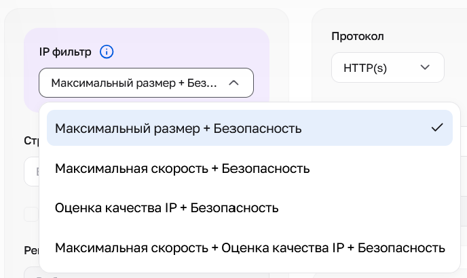Screen dimensions: 467x278
Task: Click the truncated Рег label
Action: pyautogui.click(x=32, y=250)
